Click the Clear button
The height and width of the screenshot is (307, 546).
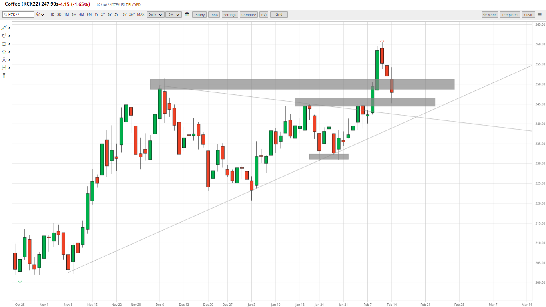[528, 14]
